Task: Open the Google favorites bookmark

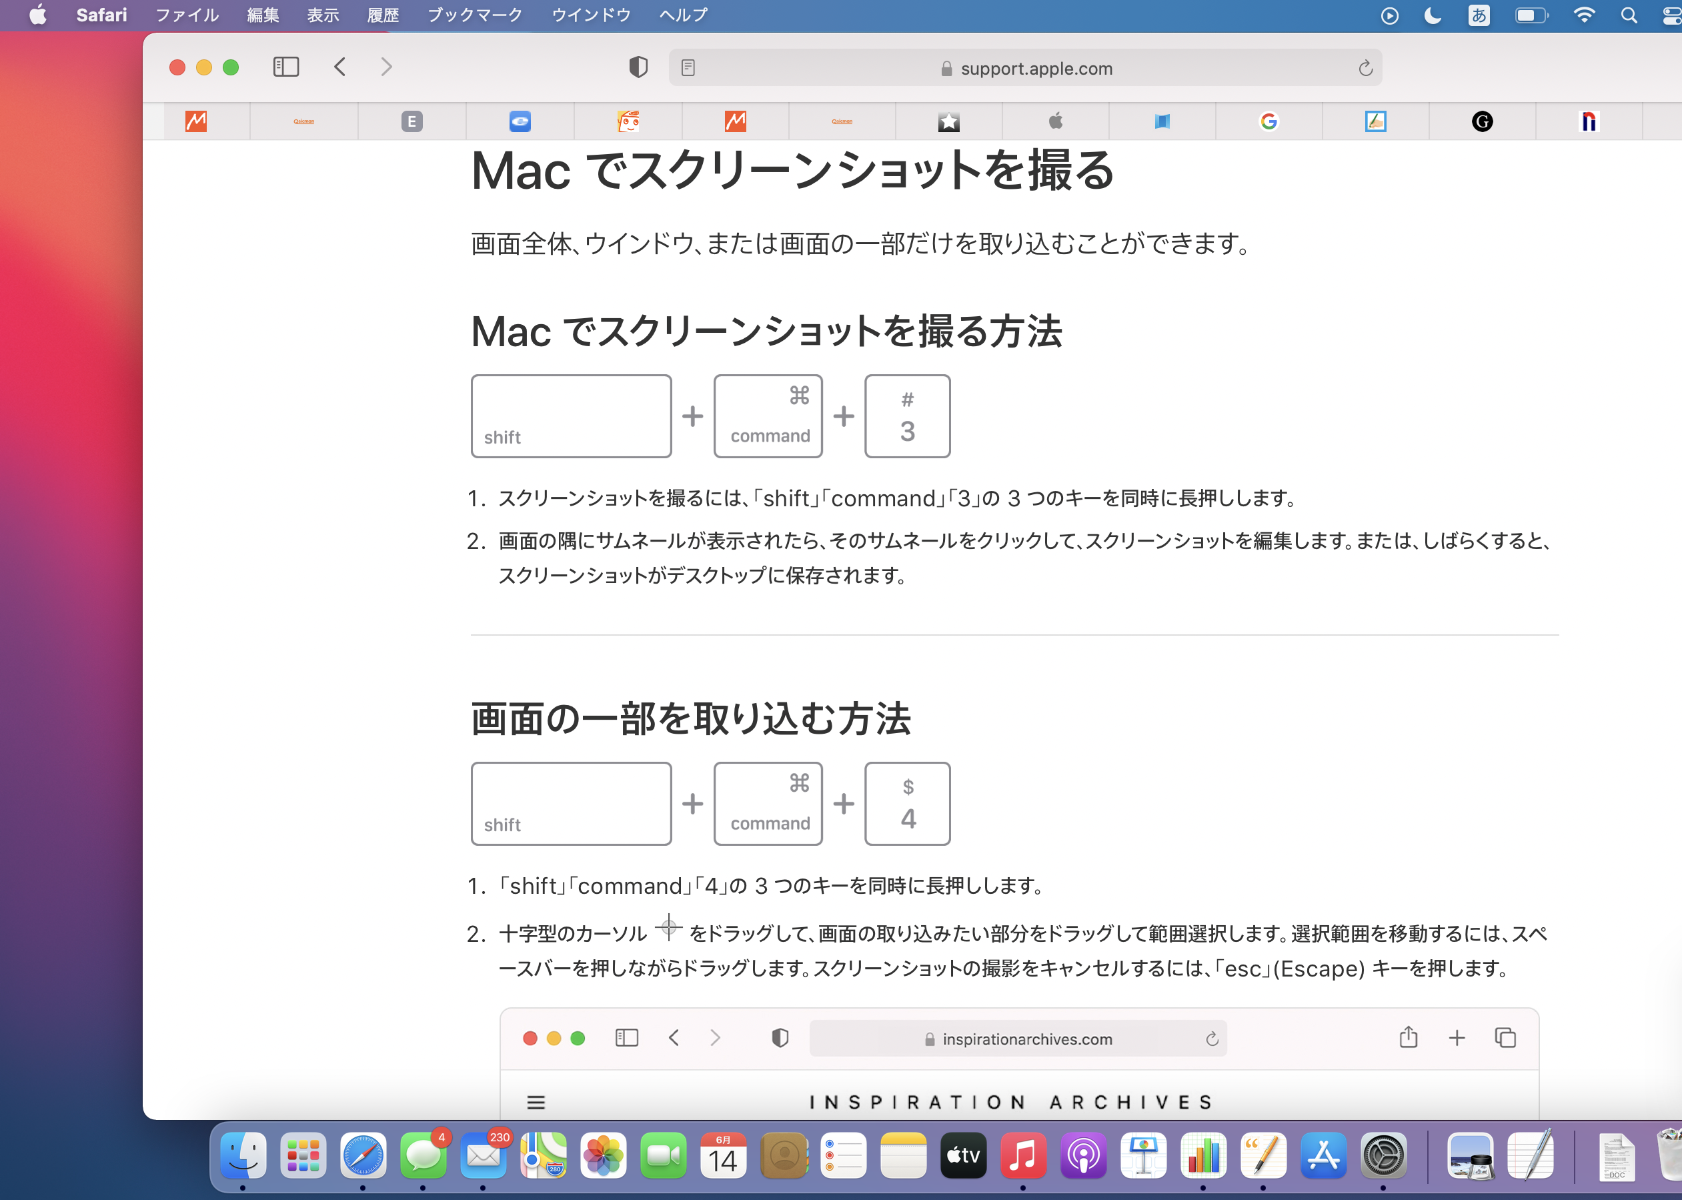Action: [x=1269, y=121]
